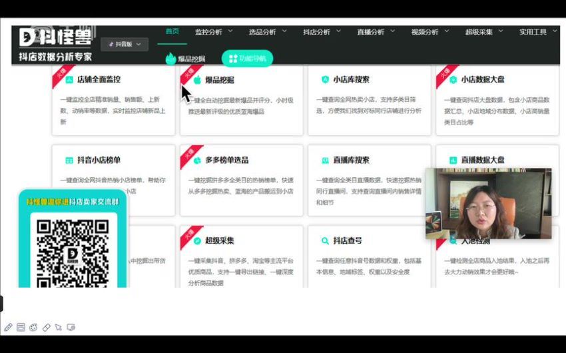Click the magnifier icon beside 抖店查号
The height and width of the screenshot is (353, 566).
click(325, 240)
